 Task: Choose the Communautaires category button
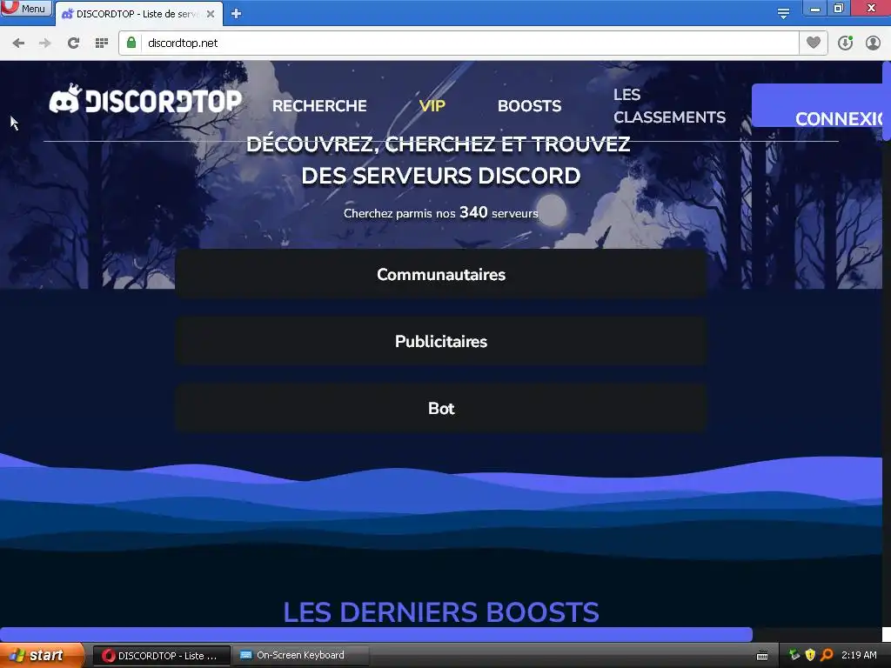click(441, 274)
